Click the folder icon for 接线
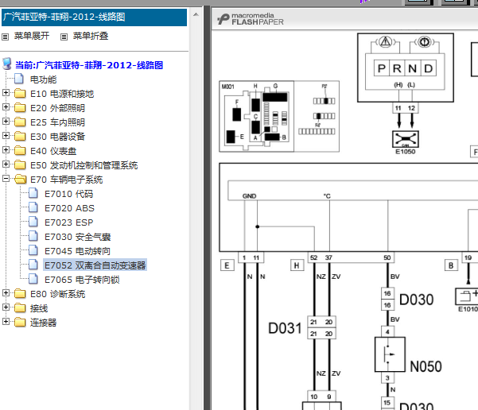 [x=20, y=308]
